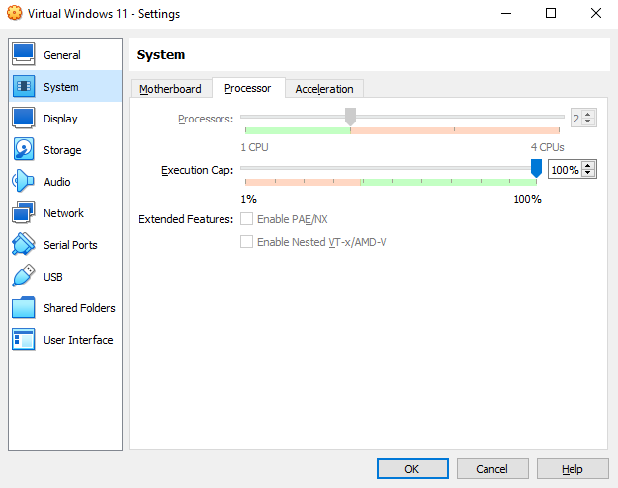
Task: Open the Shared Folders label
Action: (79, 308)
